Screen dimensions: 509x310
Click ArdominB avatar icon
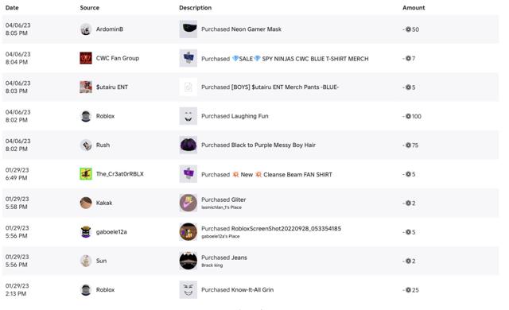point(86,29)
